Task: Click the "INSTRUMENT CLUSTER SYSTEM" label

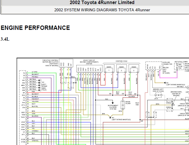Action: tap(113, 107)
